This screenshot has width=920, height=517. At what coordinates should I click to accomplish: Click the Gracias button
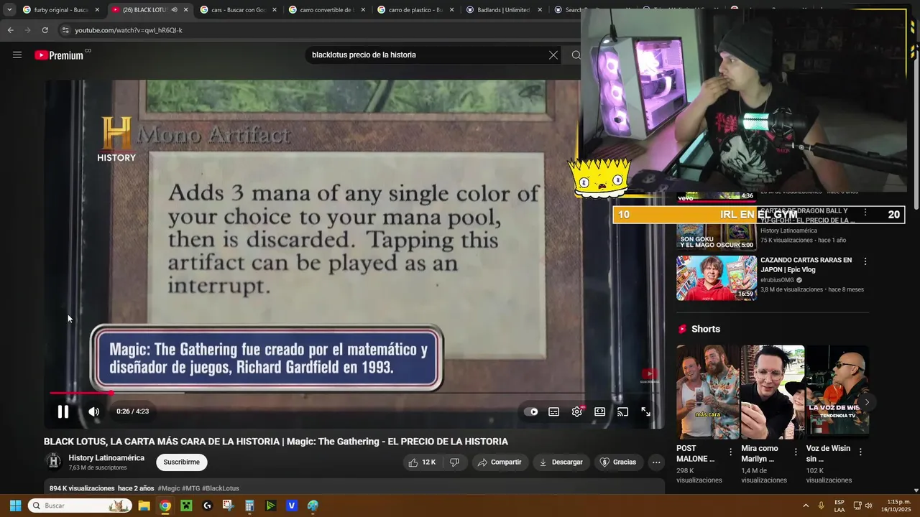coord(618,462)
